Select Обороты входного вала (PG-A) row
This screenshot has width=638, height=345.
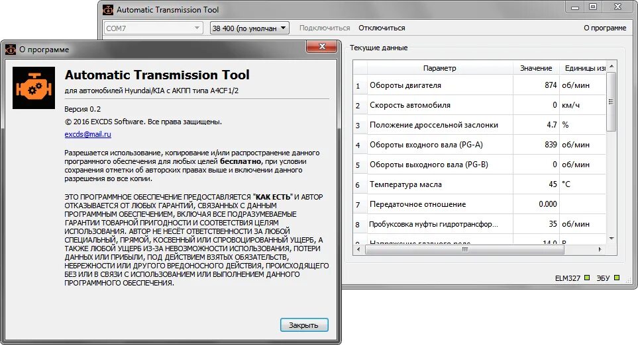click(480, 145)
